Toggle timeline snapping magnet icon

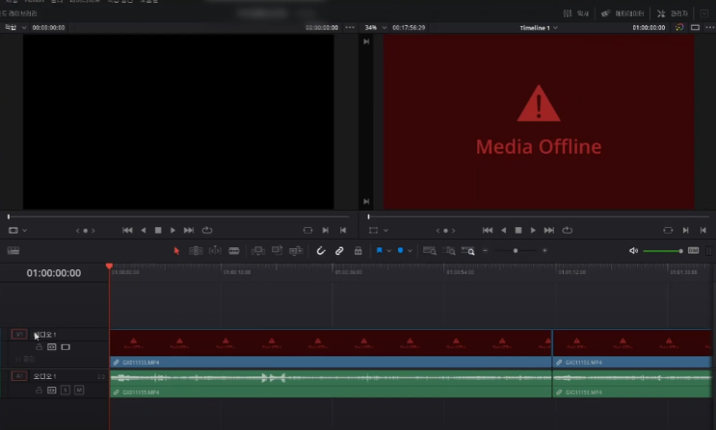pos(321,251)
